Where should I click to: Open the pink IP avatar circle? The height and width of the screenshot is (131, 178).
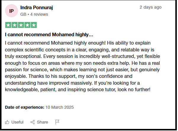(12, 11)
